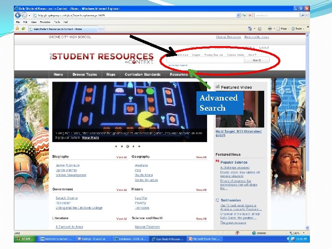Open the File menu
Screen dimensions: 332x249
[x=18, y=22]
